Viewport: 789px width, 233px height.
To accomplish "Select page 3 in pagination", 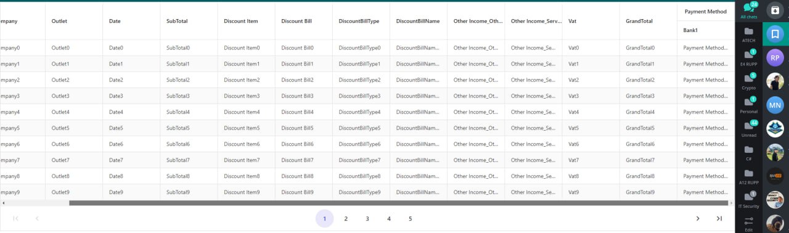I will (367, 218).
